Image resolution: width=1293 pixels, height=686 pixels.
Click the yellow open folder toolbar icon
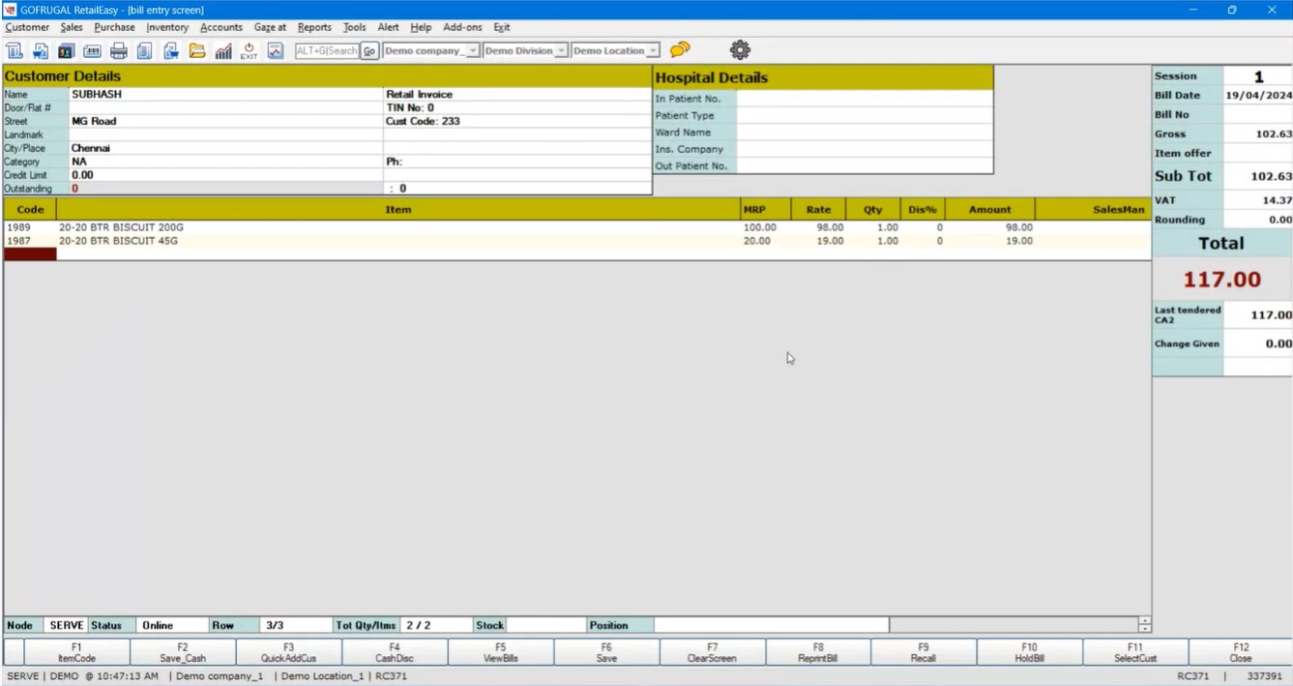[196, 50]
